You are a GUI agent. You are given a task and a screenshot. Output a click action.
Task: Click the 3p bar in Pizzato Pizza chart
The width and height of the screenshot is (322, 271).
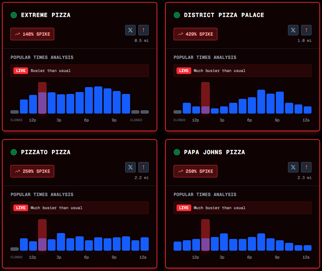click(x=61, y=242)
